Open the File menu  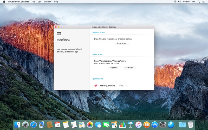[33, 2]
